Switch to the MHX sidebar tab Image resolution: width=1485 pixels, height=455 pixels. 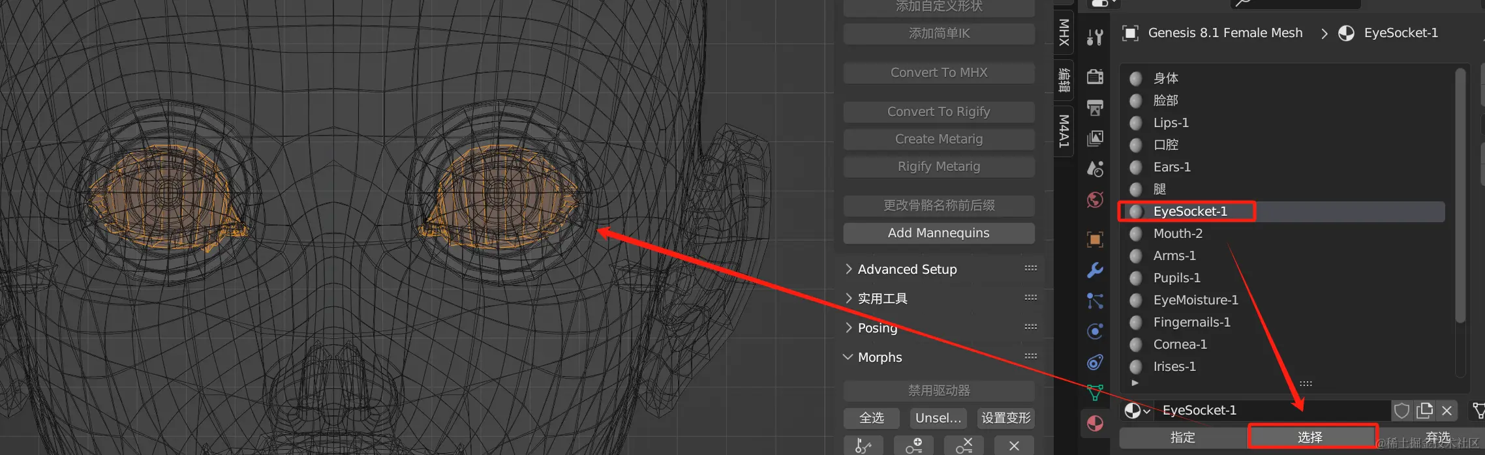(x=1064, y=31)
